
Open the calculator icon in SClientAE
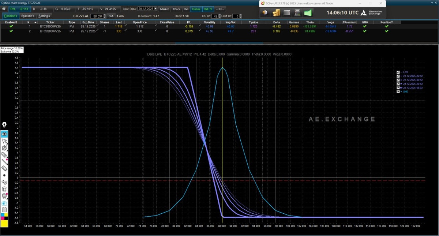297,13
